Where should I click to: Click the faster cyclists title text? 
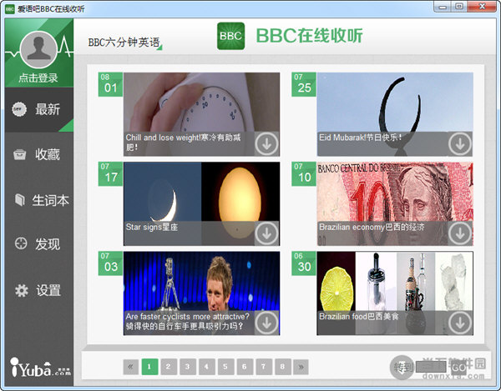pos(187,321)
